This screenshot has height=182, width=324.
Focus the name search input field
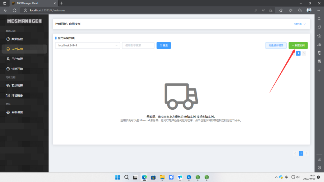click(138, 45)
